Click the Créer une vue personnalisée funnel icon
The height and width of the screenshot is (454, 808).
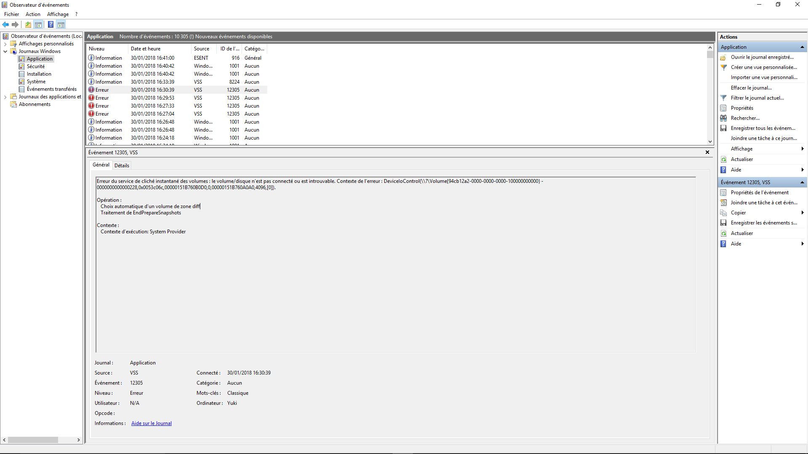[x=723, y=67]
